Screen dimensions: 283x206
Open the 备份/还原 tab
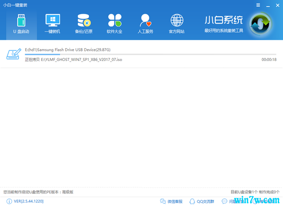[84, 24]
